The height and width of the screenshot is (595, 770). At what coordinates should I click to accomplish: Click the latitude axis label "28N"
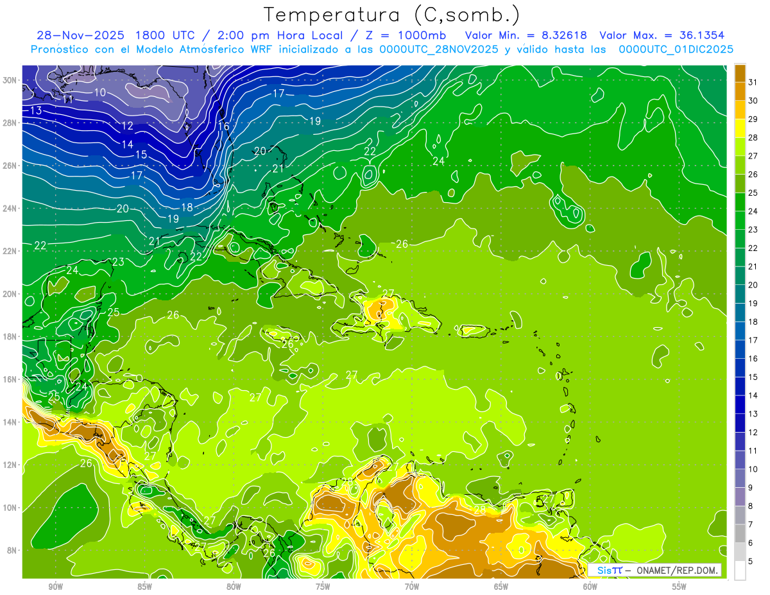coord(10,123)
